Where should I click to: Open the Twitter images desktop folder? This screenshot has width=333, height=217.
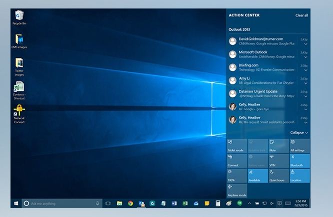(x=19, y=67)
